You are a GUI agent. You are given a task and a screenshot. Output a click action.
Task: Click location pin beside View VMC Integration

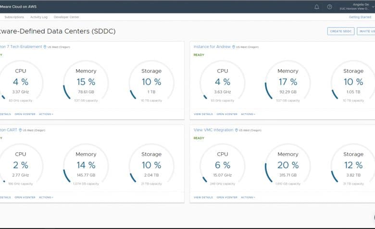236,130
